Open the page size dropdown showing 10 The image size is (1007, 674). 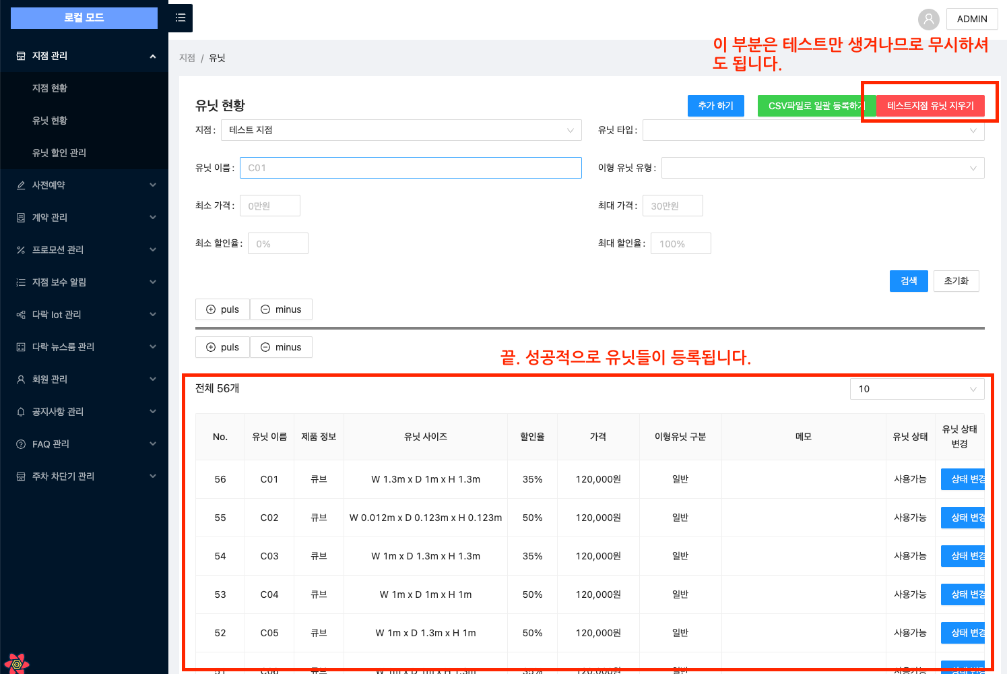coord(917,389)
